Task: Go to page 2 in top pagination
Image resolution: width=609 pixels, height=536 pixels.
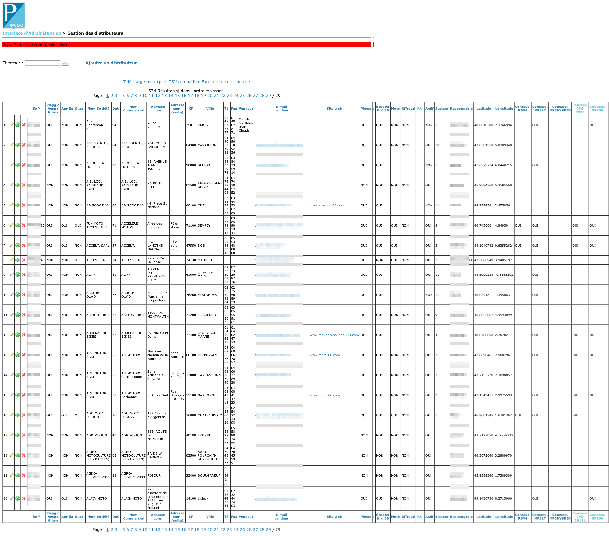Action: 112,96
